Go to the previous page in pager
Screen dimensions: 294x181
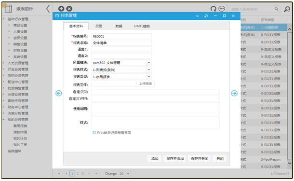tap(66, 173)
